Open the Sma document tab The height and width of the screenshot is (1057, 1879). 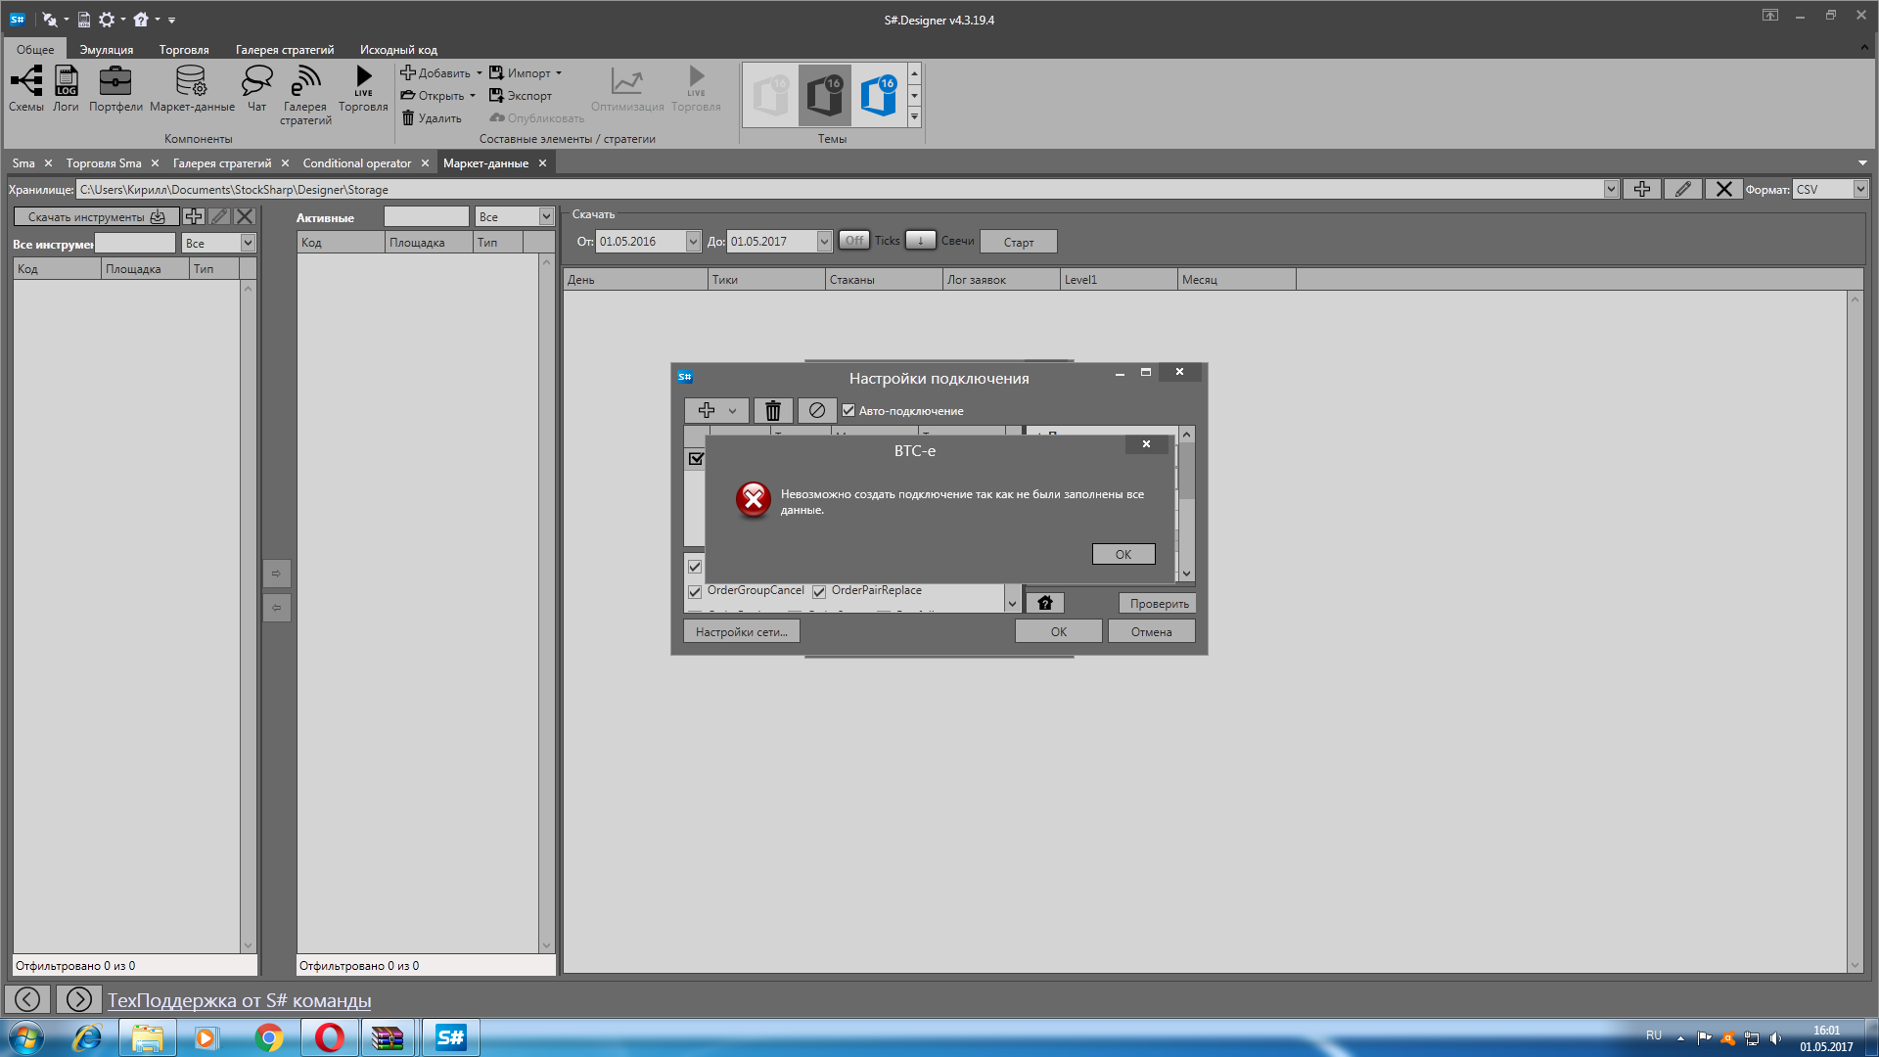click(x=23, y=163)
